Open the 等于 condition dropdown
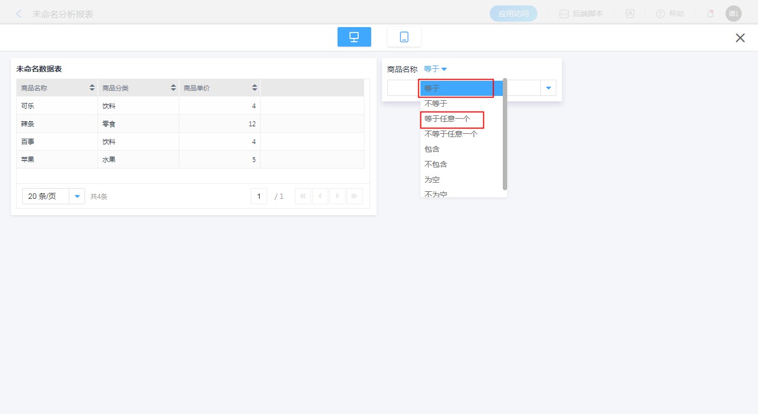Image resolution: width=758 pixels, height=414 pixels. click(x=435, y=69)
